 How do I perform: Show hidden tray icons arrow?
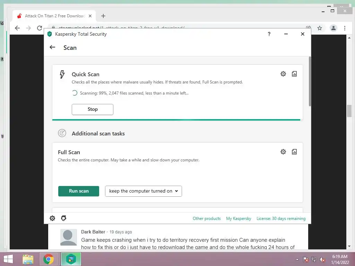click(297, 259)
